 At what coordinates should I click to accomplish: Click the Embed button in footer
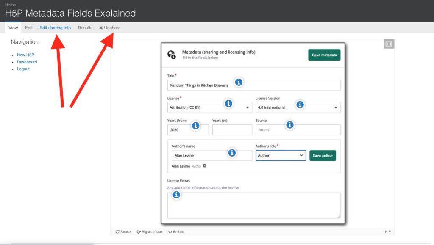click(x=176, y=232)
